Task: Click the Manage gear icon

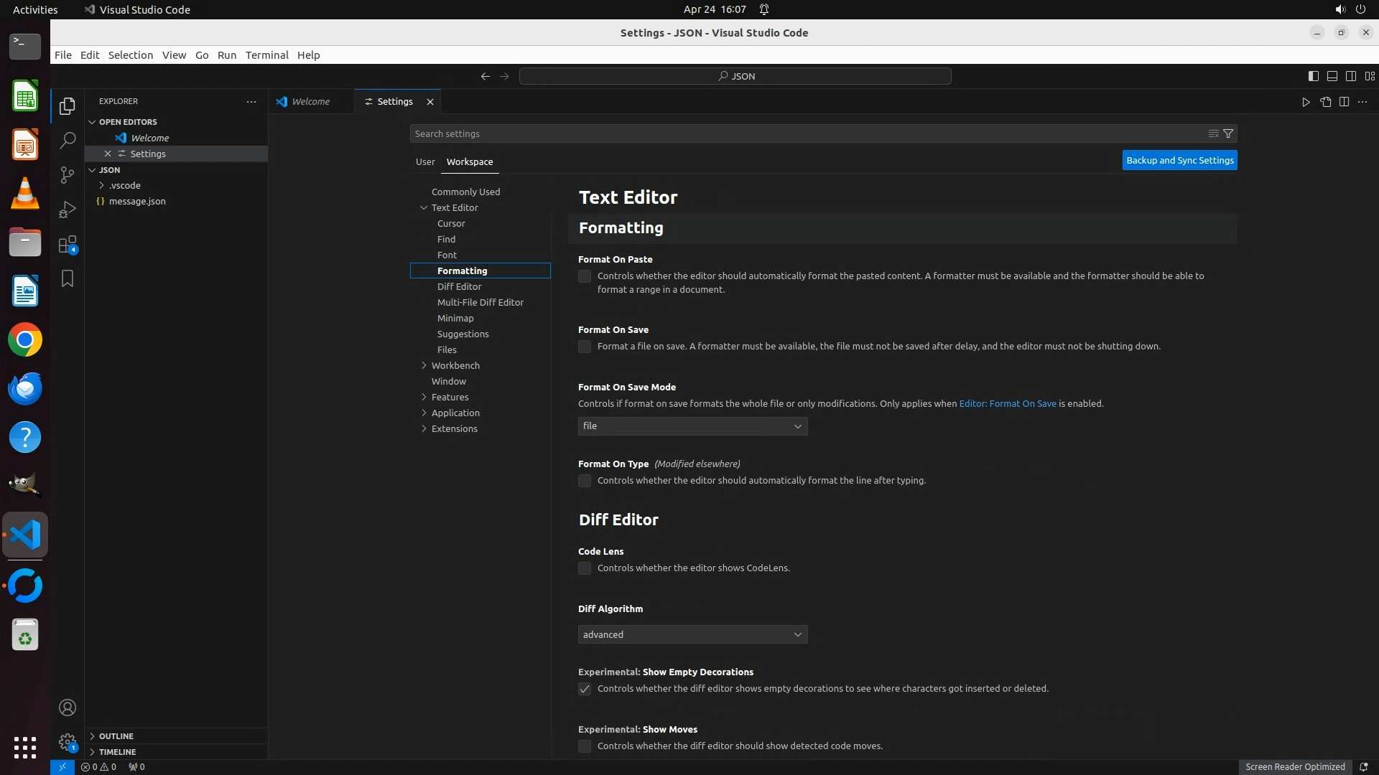Action: 68,742
